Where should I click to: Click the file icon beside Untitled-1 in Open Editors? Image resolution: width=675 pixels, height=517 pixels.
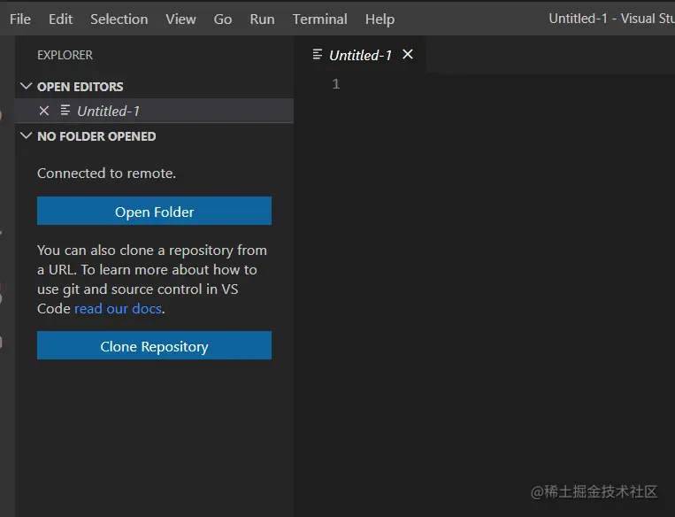pyautogui.click(x=65, y=111)
